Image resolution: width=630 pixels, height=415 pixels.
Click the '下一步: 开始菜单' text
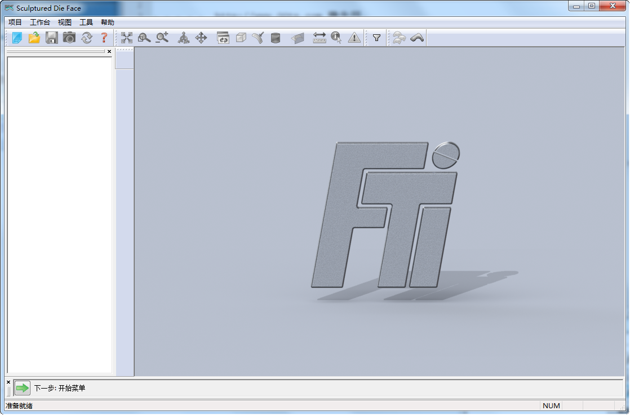60,388
